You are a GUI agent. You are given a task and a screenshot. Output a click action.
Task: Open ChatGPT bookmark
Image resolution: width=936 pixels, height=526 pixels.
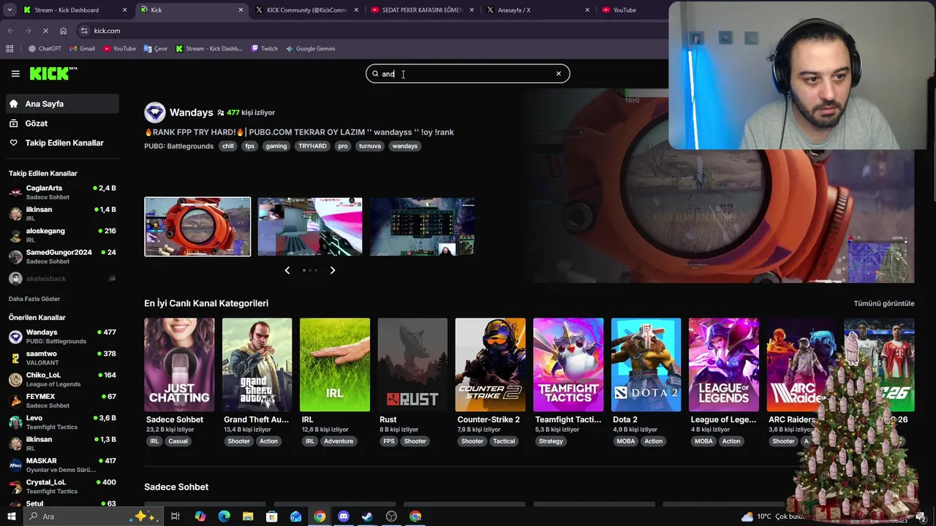click(x=45, y=49)
